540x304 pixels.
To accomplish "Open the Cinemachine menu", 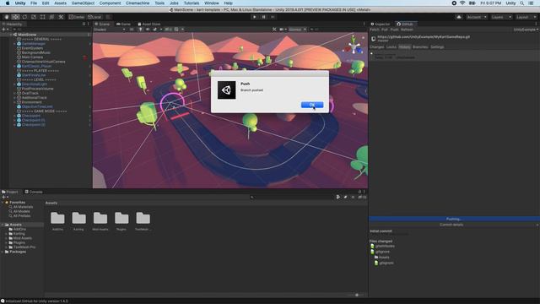I will tap(138, 3).
